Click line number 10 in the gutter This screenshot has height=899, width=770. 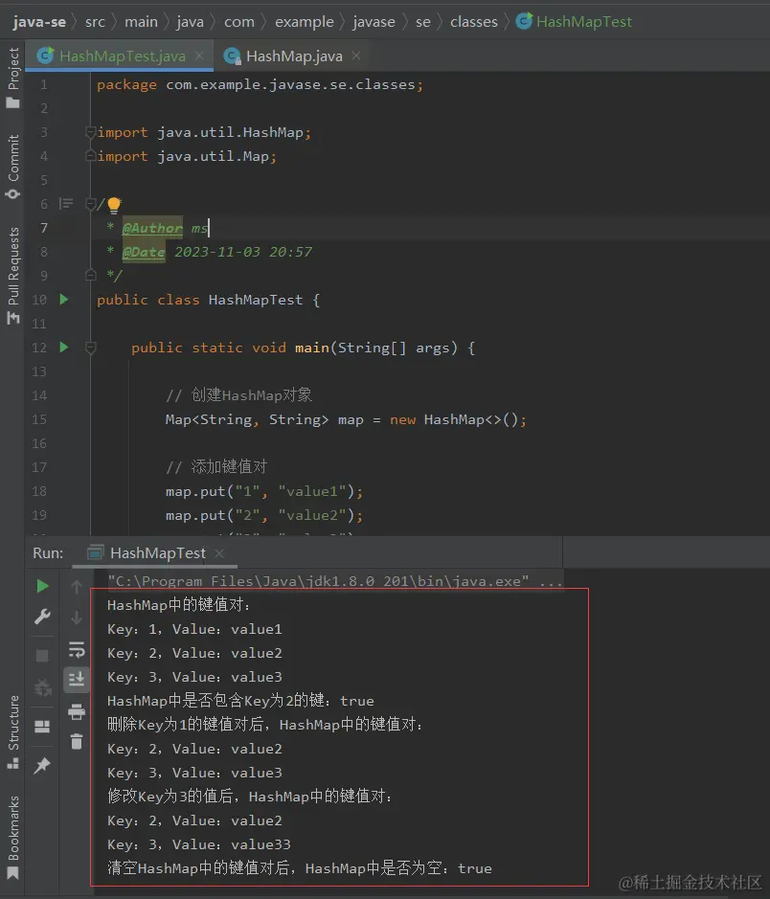pos(39,300)
